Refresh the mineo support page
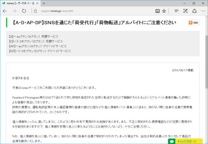Viewport: 208px width, 144px height. [24, 11]
